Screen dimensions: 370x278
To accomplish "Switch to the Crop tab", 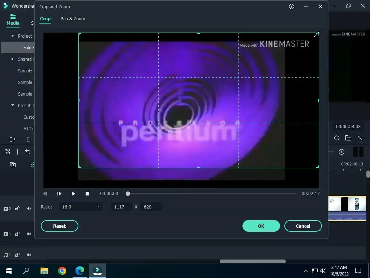I will (45, 19).
